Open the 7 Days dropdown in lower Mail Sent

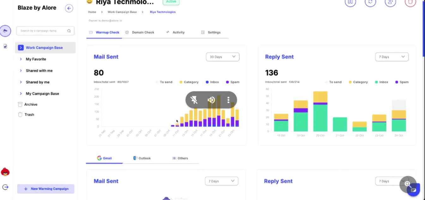[x=221, y=181]
